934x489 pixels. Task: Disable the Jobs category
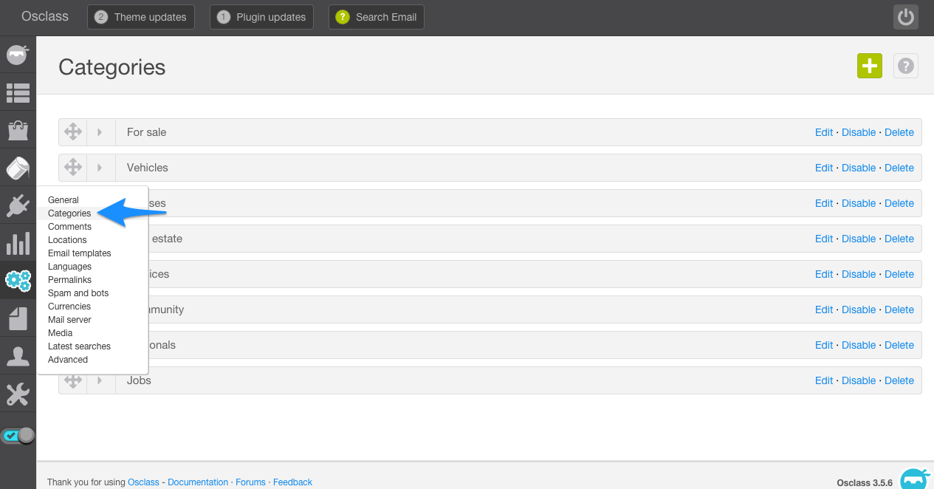tap(859, 380)
